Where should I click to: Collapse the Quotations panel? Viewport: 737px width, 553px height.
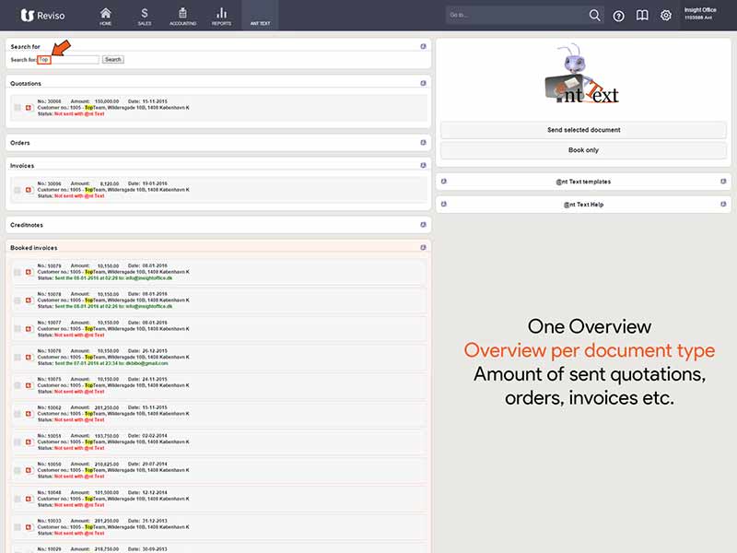pos(423,83)
